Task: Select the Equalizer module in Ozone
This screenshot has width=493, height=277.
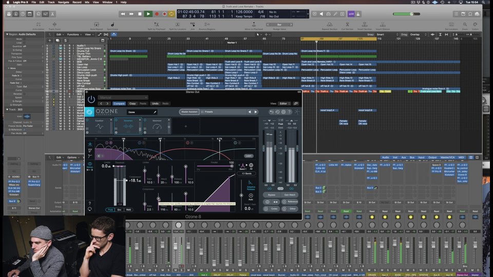Action: click(99, 126)
